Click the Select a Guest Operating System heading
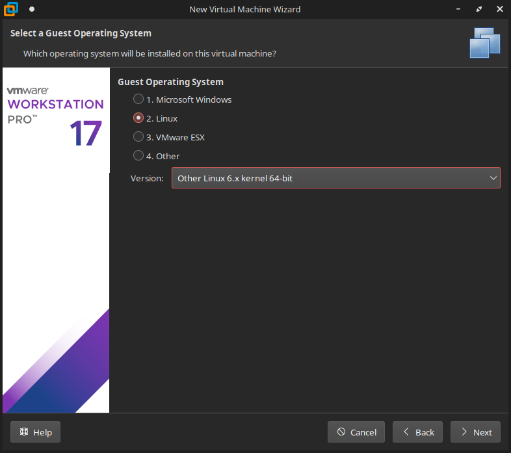 coord(81,33)
